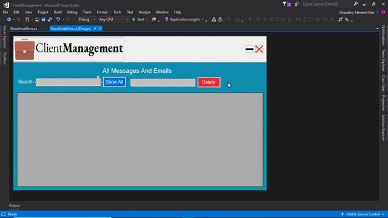Open the Analyze menu
This screenshot has width=388, height=218.
144,12
